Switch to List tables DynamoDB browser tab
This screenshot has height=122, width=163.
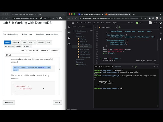click(x=90, y=14)
